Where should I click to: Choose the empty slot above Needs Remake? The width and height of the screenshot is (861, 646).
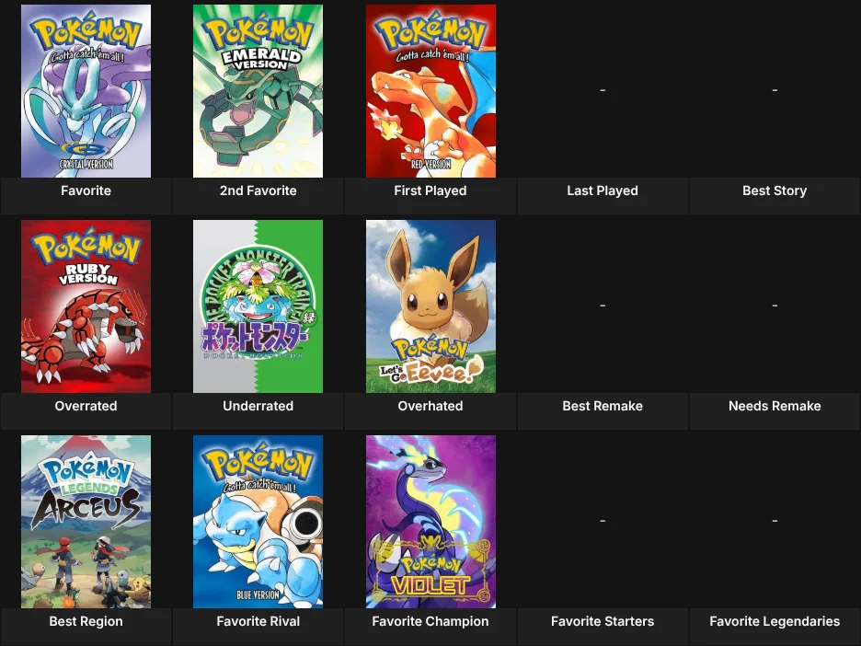click(x=775, y=306)
